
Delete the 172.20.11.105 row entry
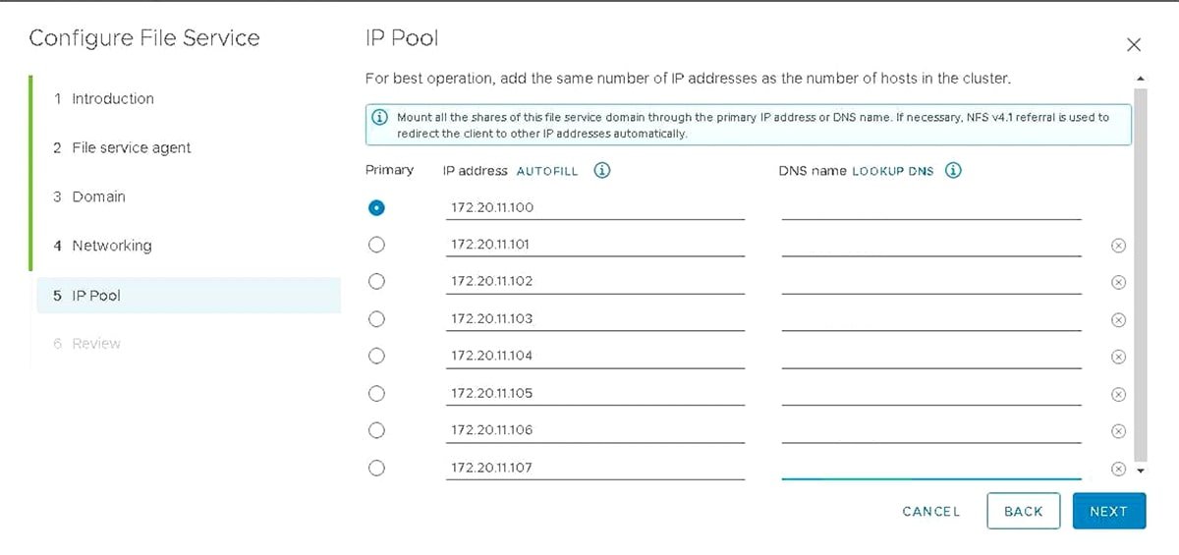point(1117,395)
